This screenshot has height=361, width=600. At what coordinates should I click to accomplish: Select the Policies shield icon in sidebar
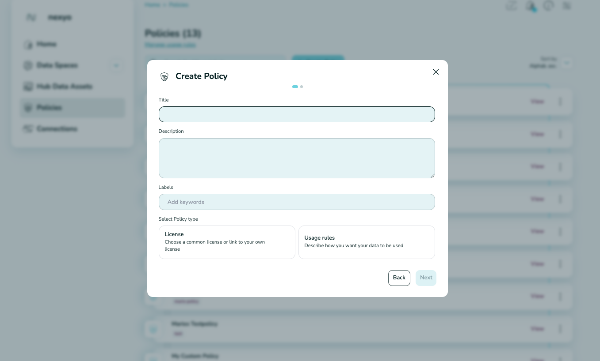(x=28, y=108)
